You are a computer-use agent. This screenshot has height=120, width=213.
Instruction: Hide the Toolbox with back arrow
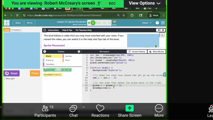tap(45, 51)
